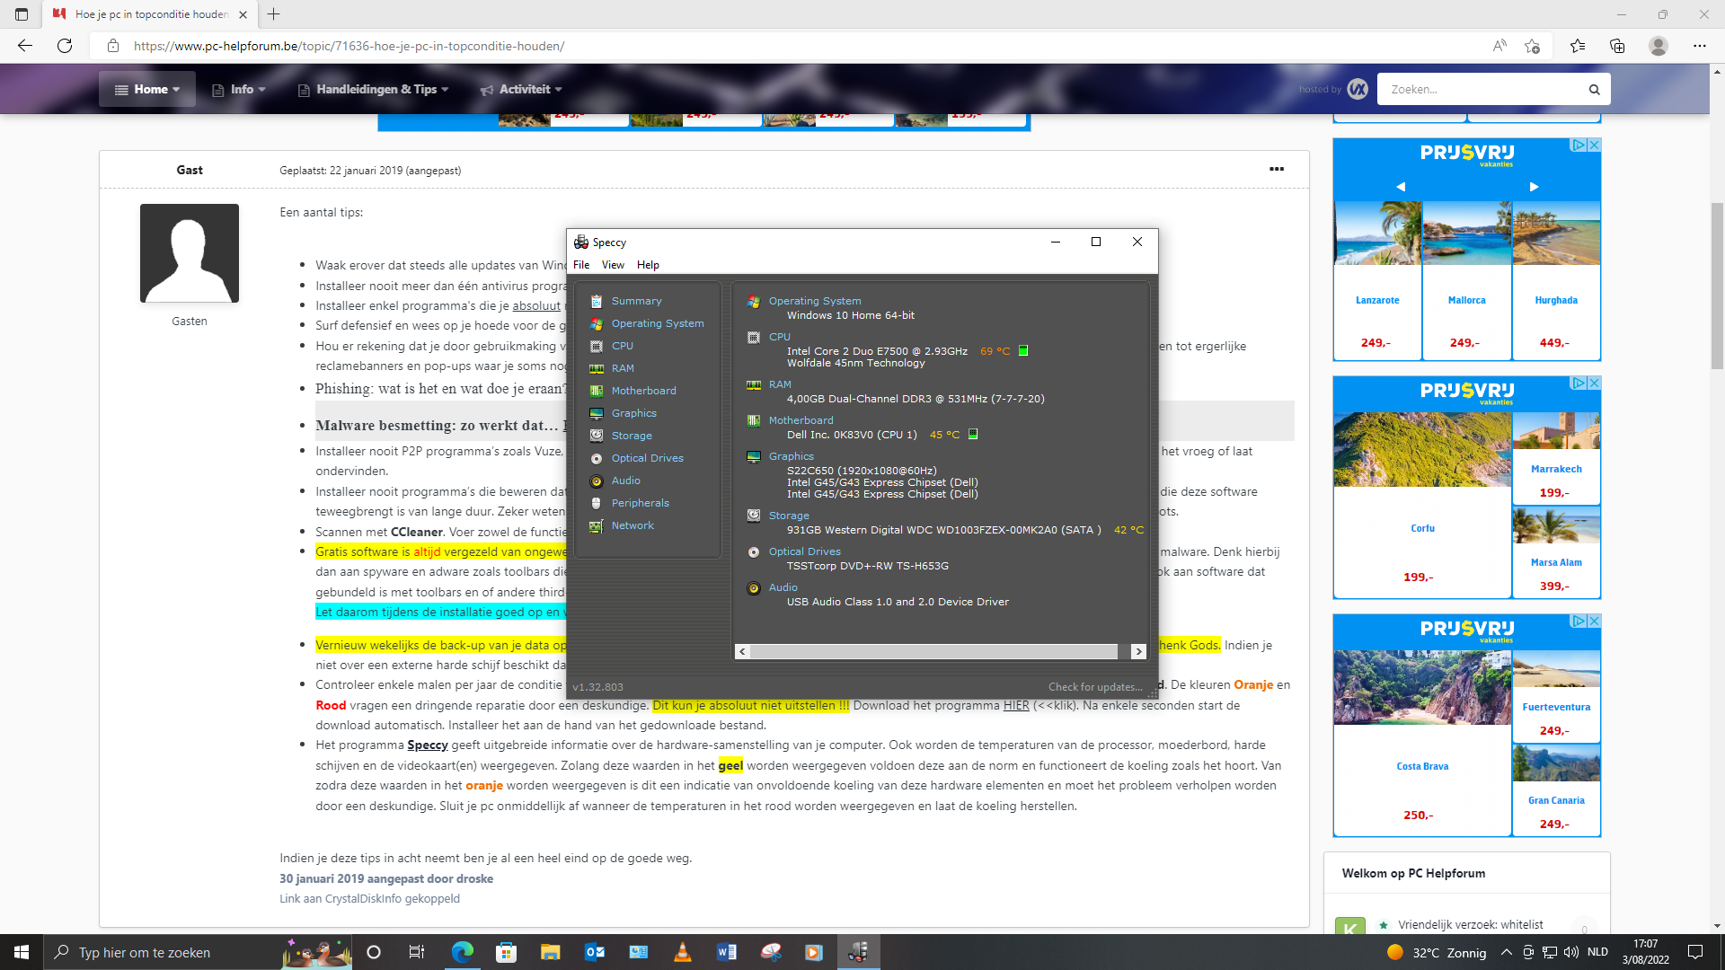Screen dimensions: 1725x970
Task: Open Microsoft Edge from the taskbar
Action: click(463, 952)
